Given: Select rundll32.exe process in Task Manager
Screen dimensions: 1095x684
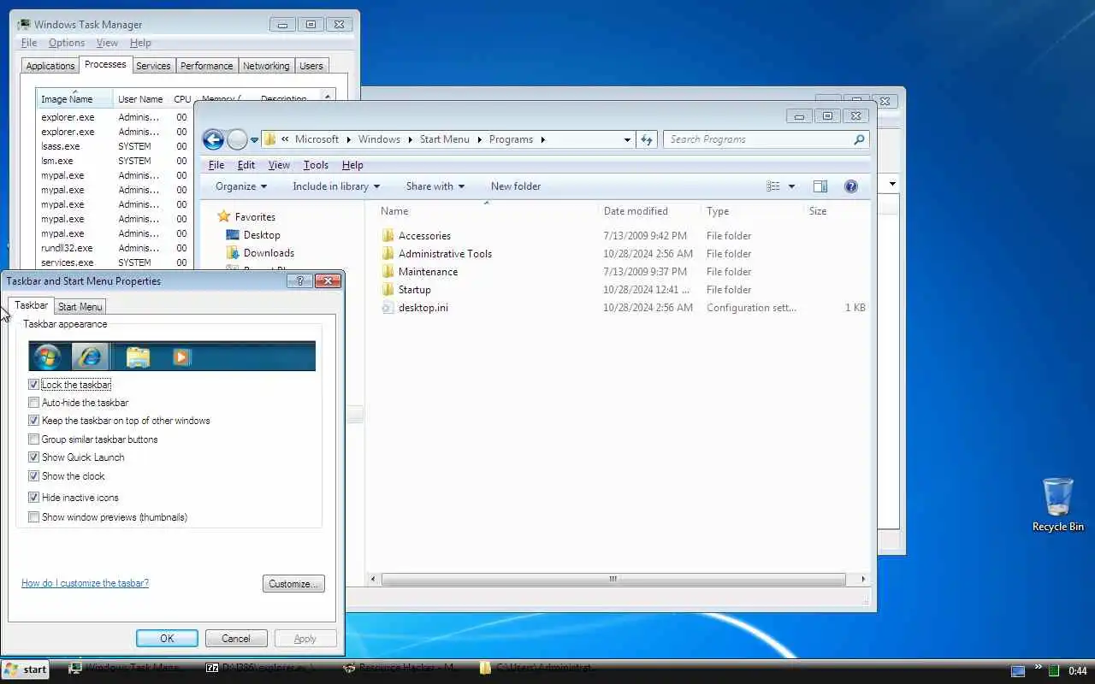Looking at the screenshot, I should click(x=113, y=248).
